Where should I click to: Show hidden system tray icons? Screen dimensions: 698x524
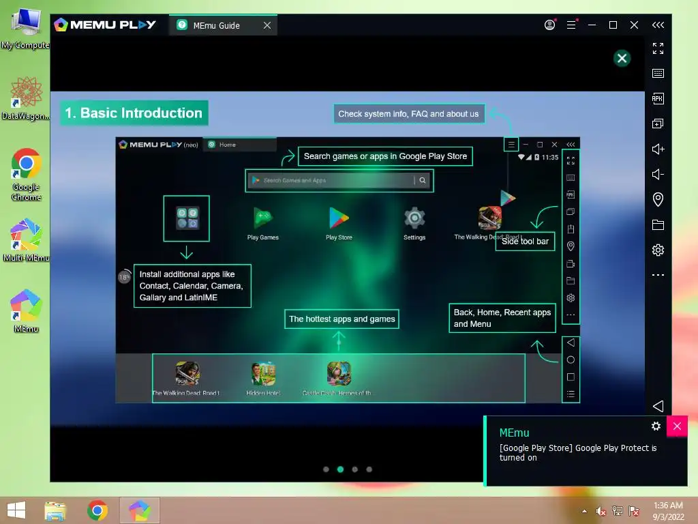point(584,511)
